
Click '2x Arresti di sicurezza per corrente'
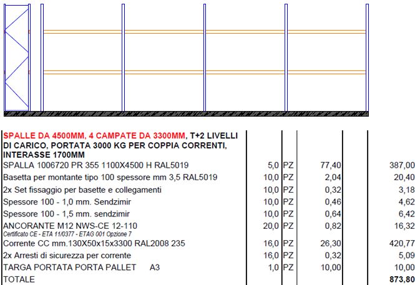tap(67, 256)
